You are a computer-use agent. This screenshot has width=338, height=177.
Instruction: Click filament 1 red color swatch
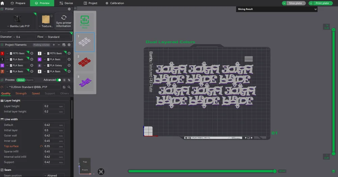2,53
